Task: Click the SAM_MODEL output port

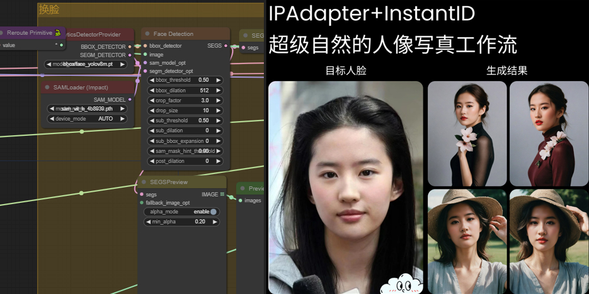Action: pos(130,99)
